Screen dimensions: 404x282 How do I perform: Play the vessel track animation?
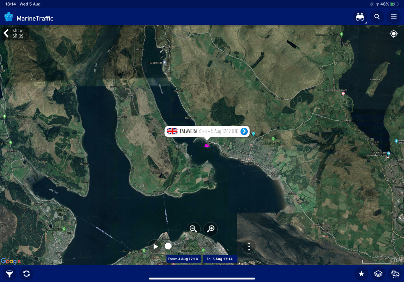click(x=155, y=247)
